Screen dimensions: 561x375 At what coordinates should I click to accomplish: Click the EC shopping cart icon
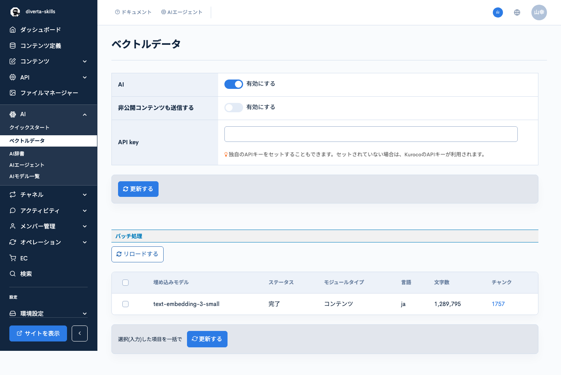pyautogui.click(x=13, y=258)
